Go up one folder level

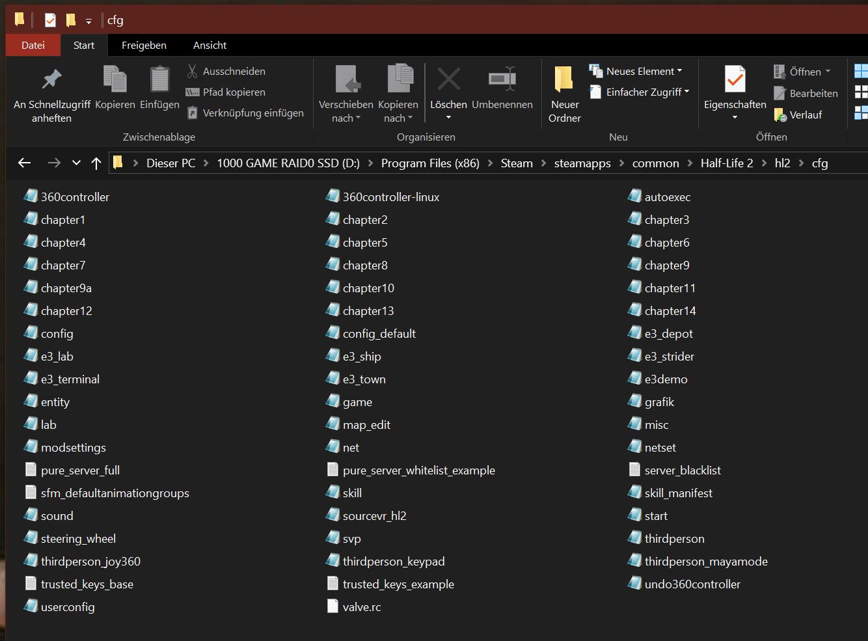click(x=96, y=163)
